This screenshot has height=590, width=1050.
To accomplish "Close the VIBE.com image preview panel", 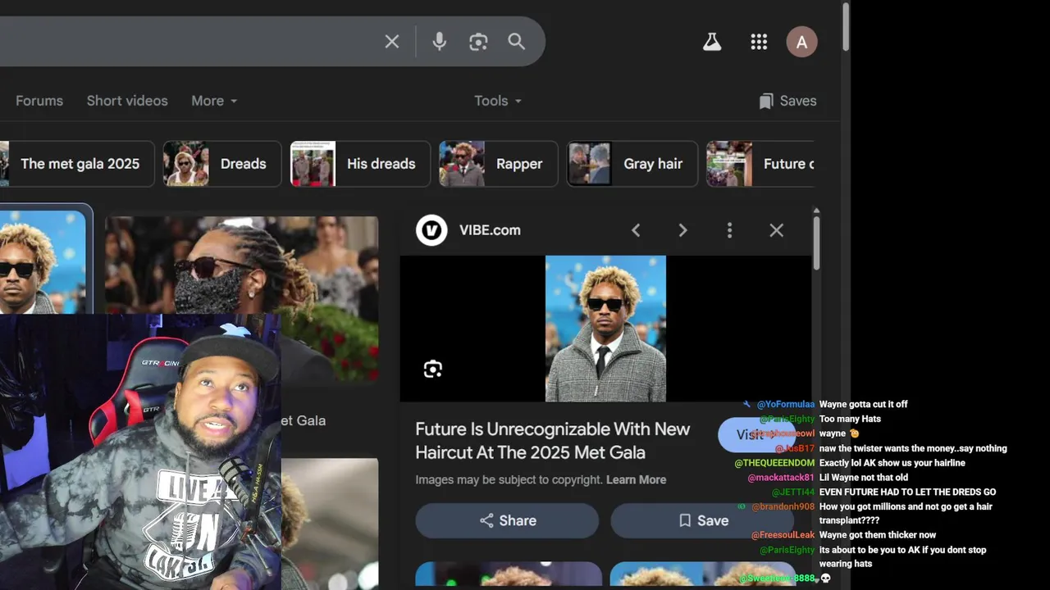I will tap(776, 231).
